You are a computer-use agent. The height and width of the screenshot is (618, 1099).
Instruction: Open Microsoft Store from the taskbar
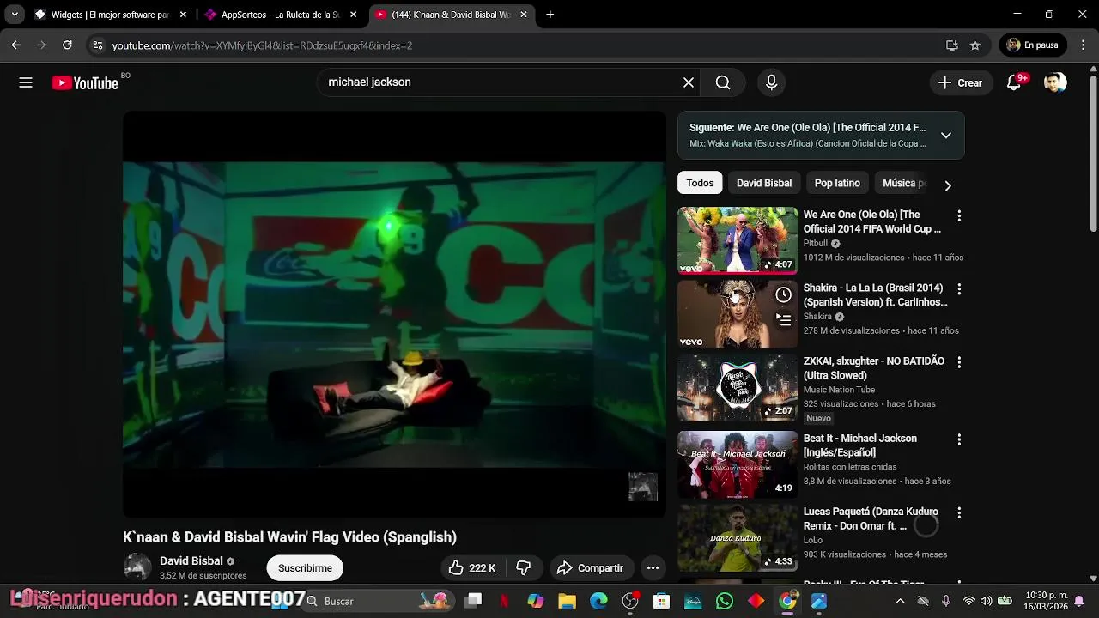tap(661, 601)
